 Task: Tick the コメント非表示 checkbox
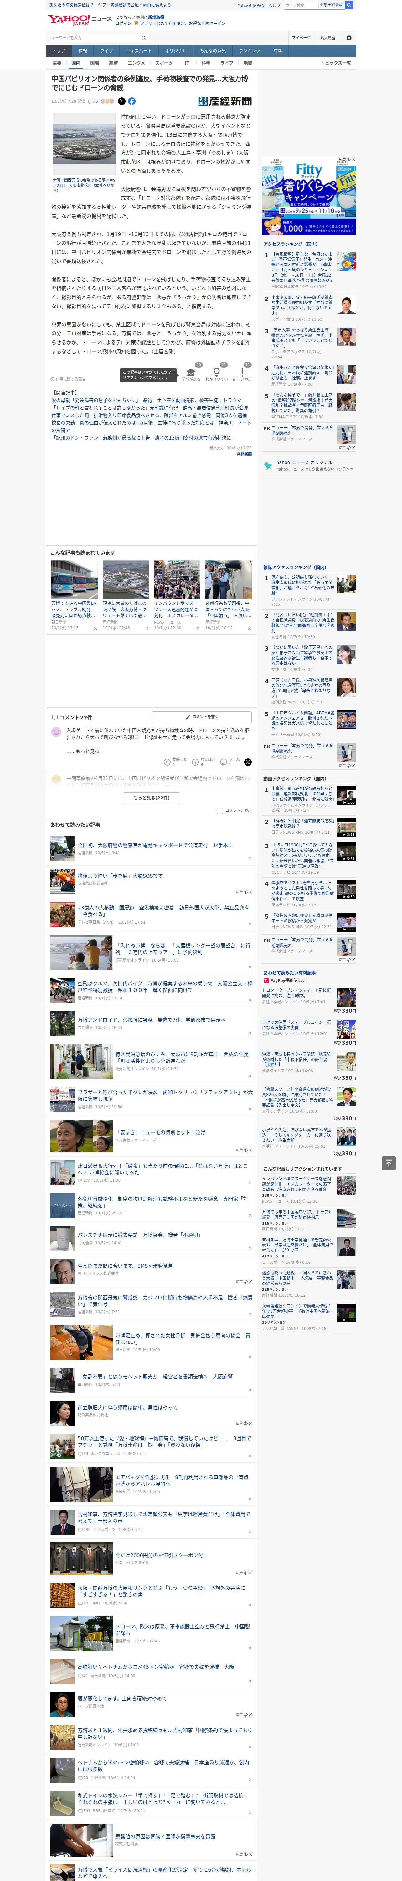(219, 810)
